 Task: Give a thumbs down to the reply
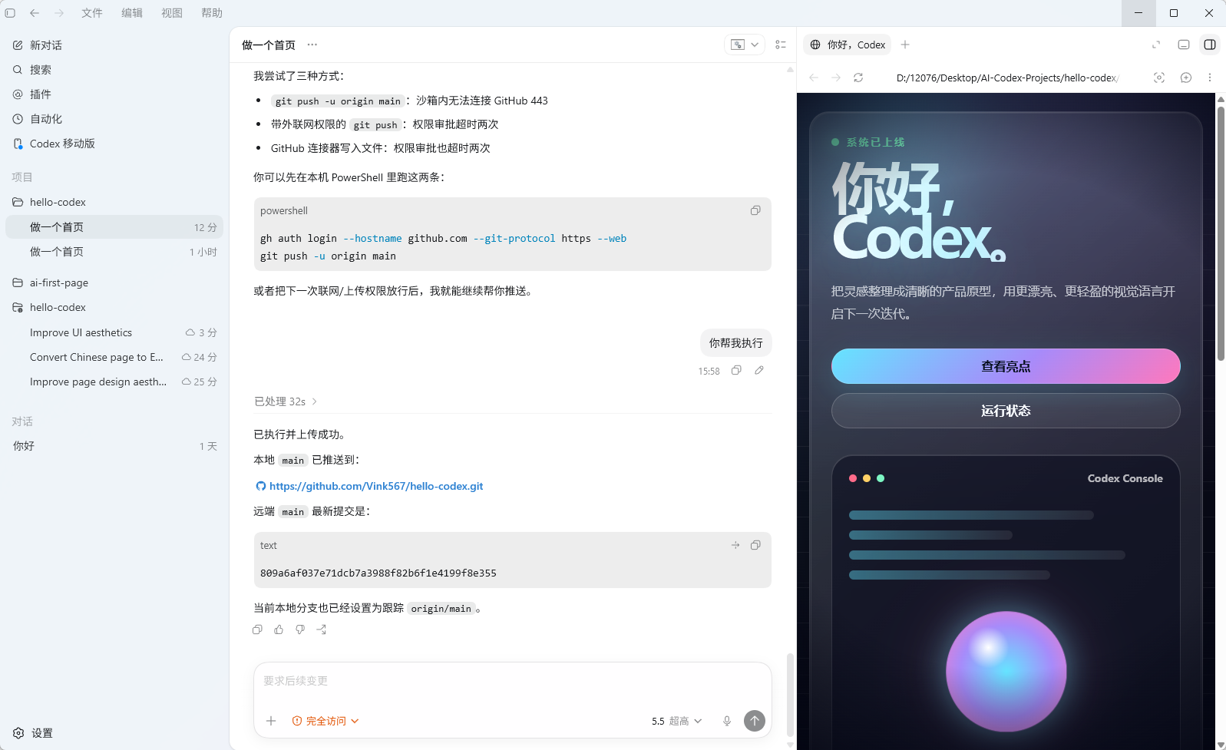point(300,629)
